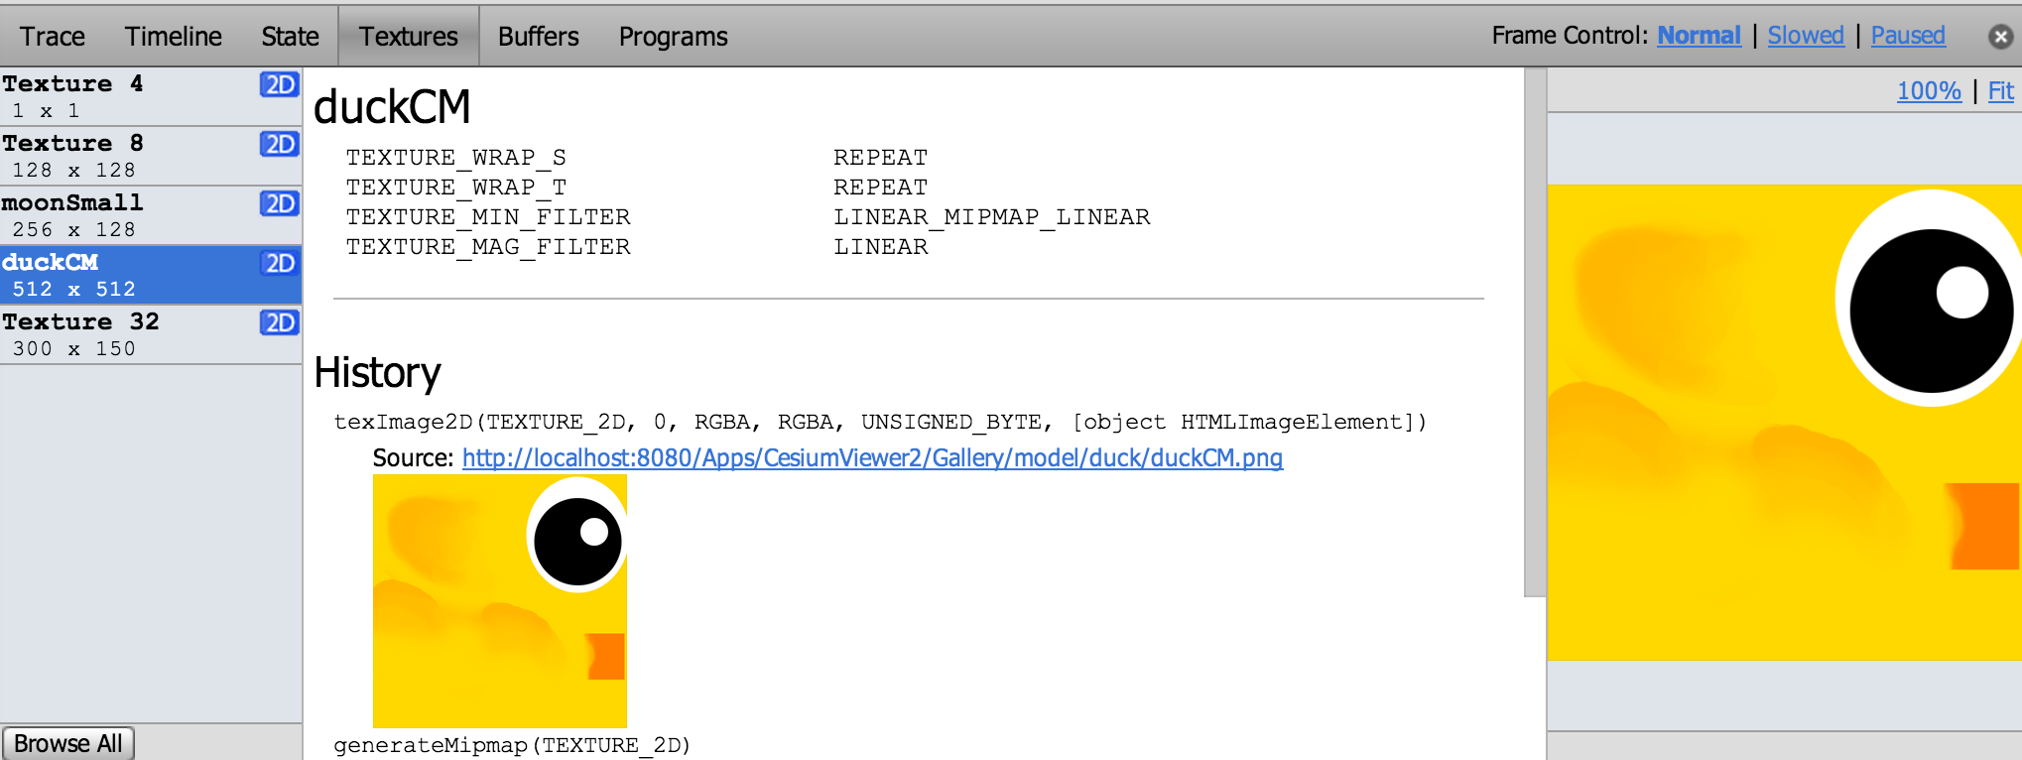Open the duckCM.png source link
This screenshot has height=760, width=2022.
[872, 457]
